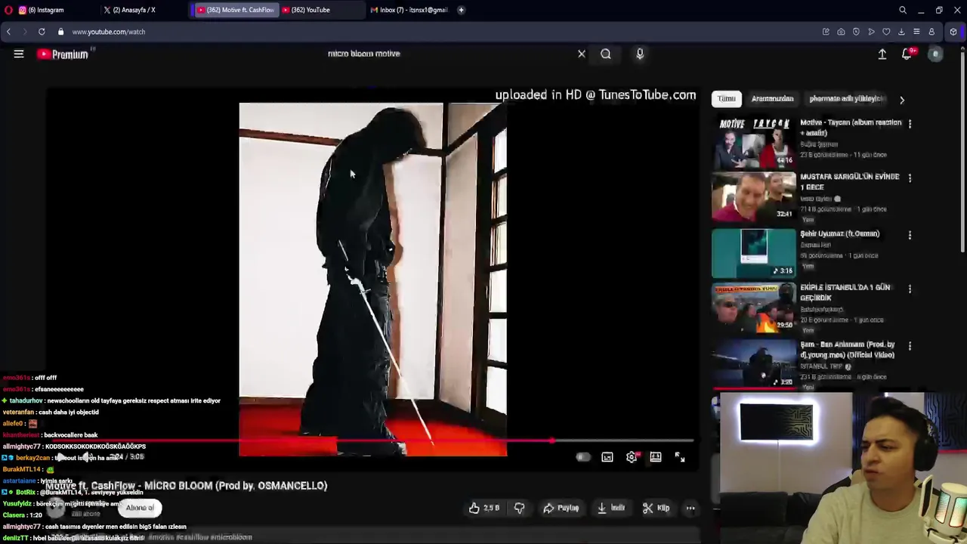Select the 'Aramanızdan' filter chip
967x544 pixels.
[x=772, y=99]
